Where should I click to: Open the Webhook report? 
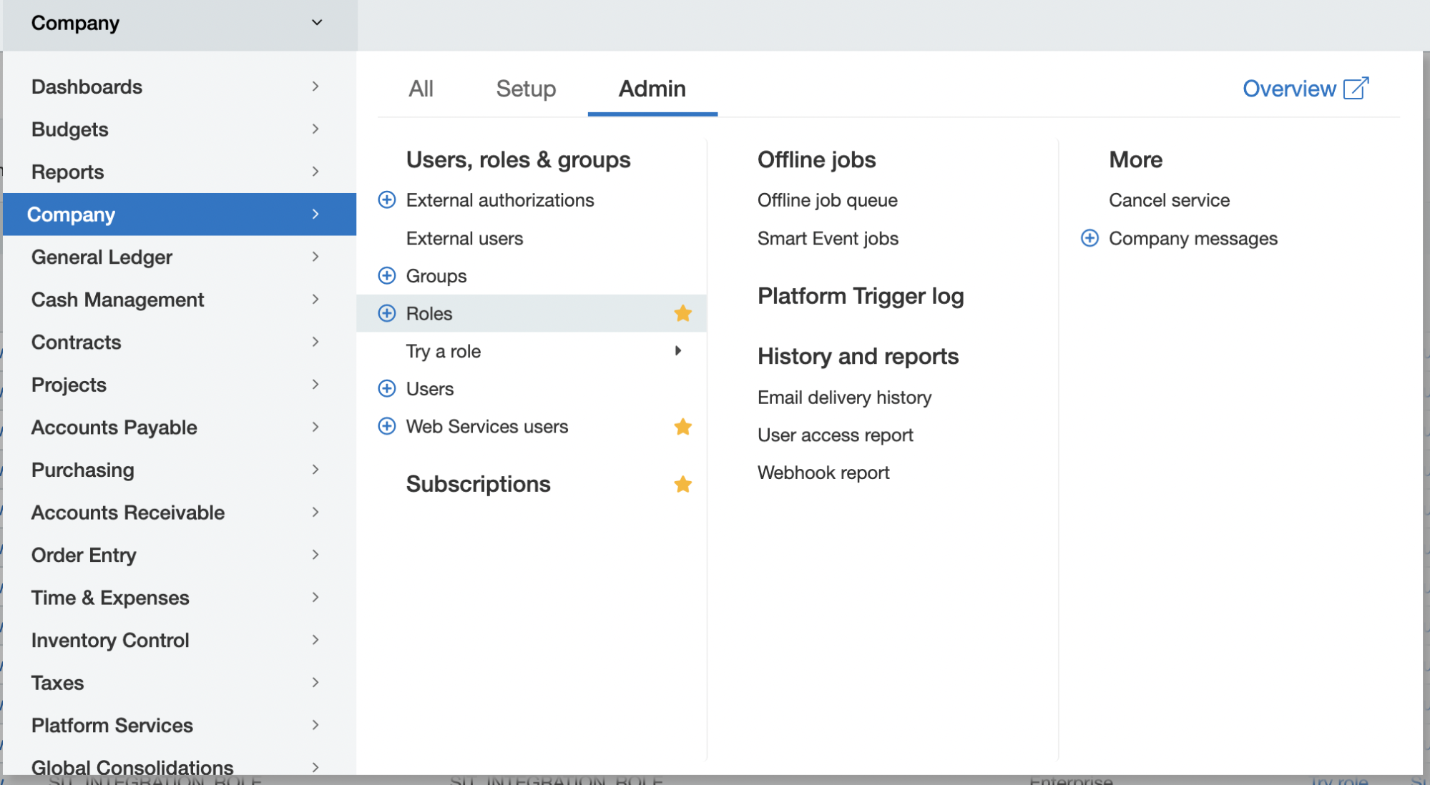[x=823, y=472]
